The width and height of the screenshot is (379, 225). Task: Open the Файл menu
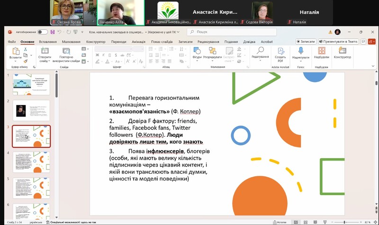11,42
